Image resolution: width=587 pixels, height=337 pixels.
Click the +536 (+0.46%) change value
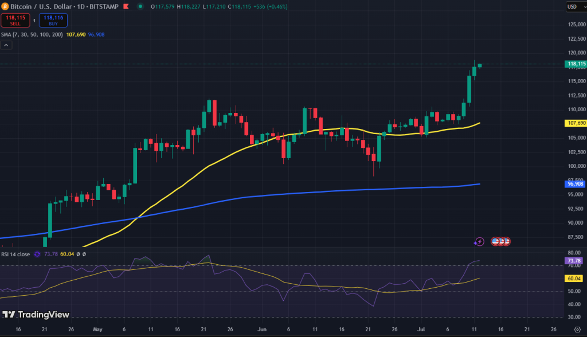pyautogui.click(x=271, y=7)
